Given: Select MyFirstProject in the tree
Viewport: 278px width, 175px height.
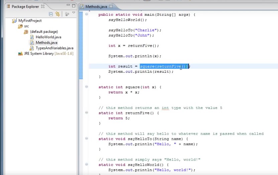Looking at the screenshot, I should pyautogui.click(x=30, y=20).
